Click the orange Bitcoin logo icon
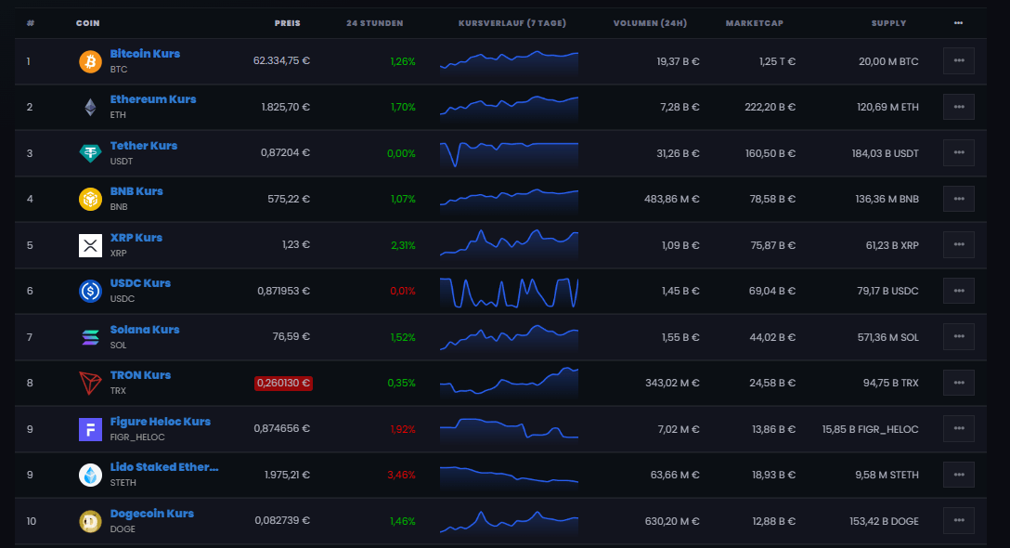The width and height of the screenshot is (1010, 548). [90, 61]
